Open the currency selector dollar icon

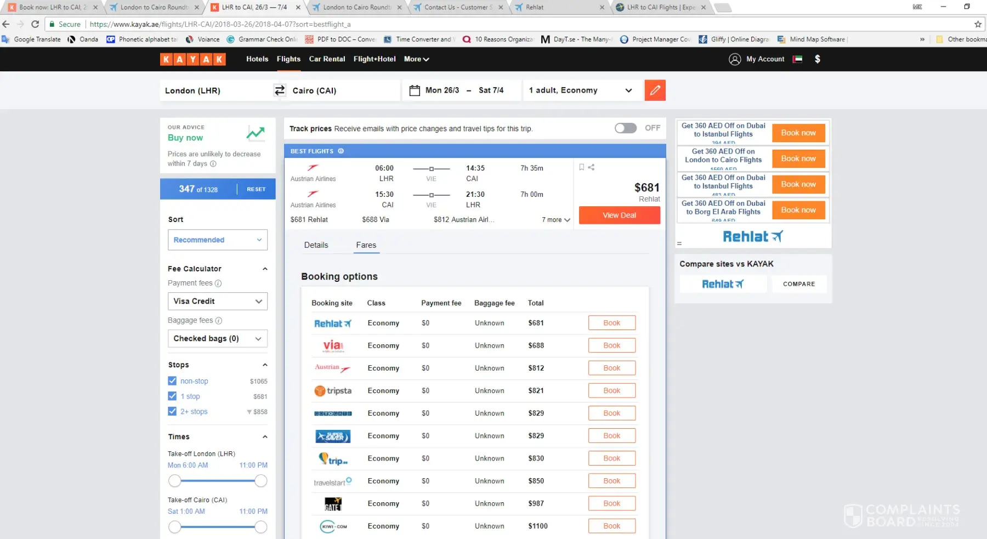click(818, 59)
